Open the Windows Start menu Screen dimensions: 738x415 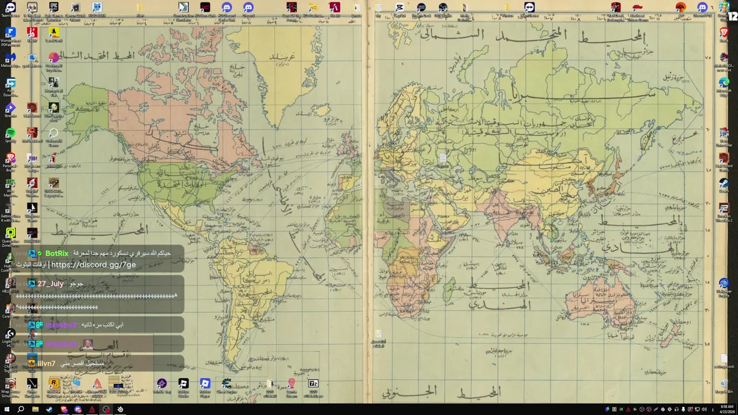(x=6, y=409)
